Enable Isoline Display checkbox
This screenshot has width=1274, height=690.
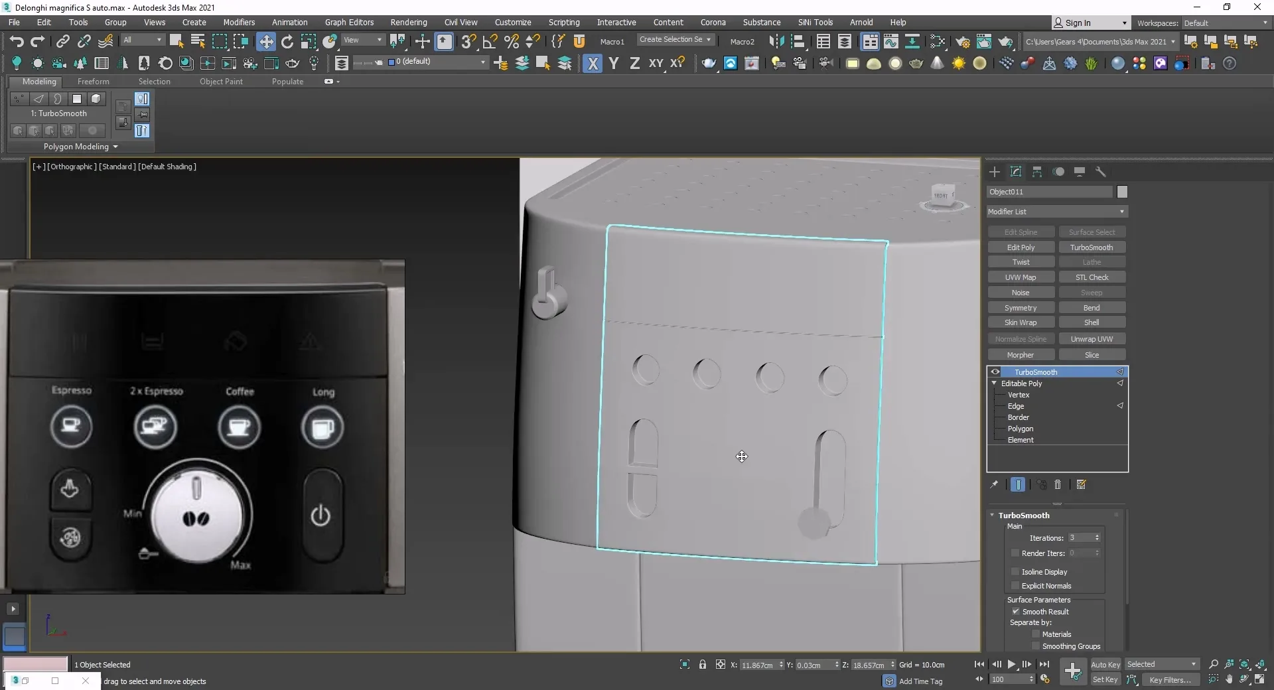(1015, 572)
